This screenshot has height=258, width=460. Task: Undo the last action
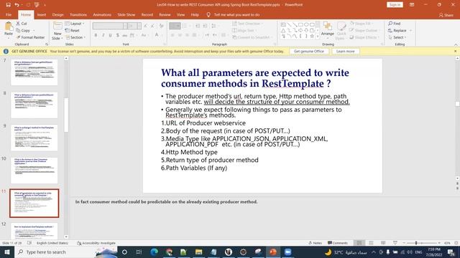tap(17, 5)
